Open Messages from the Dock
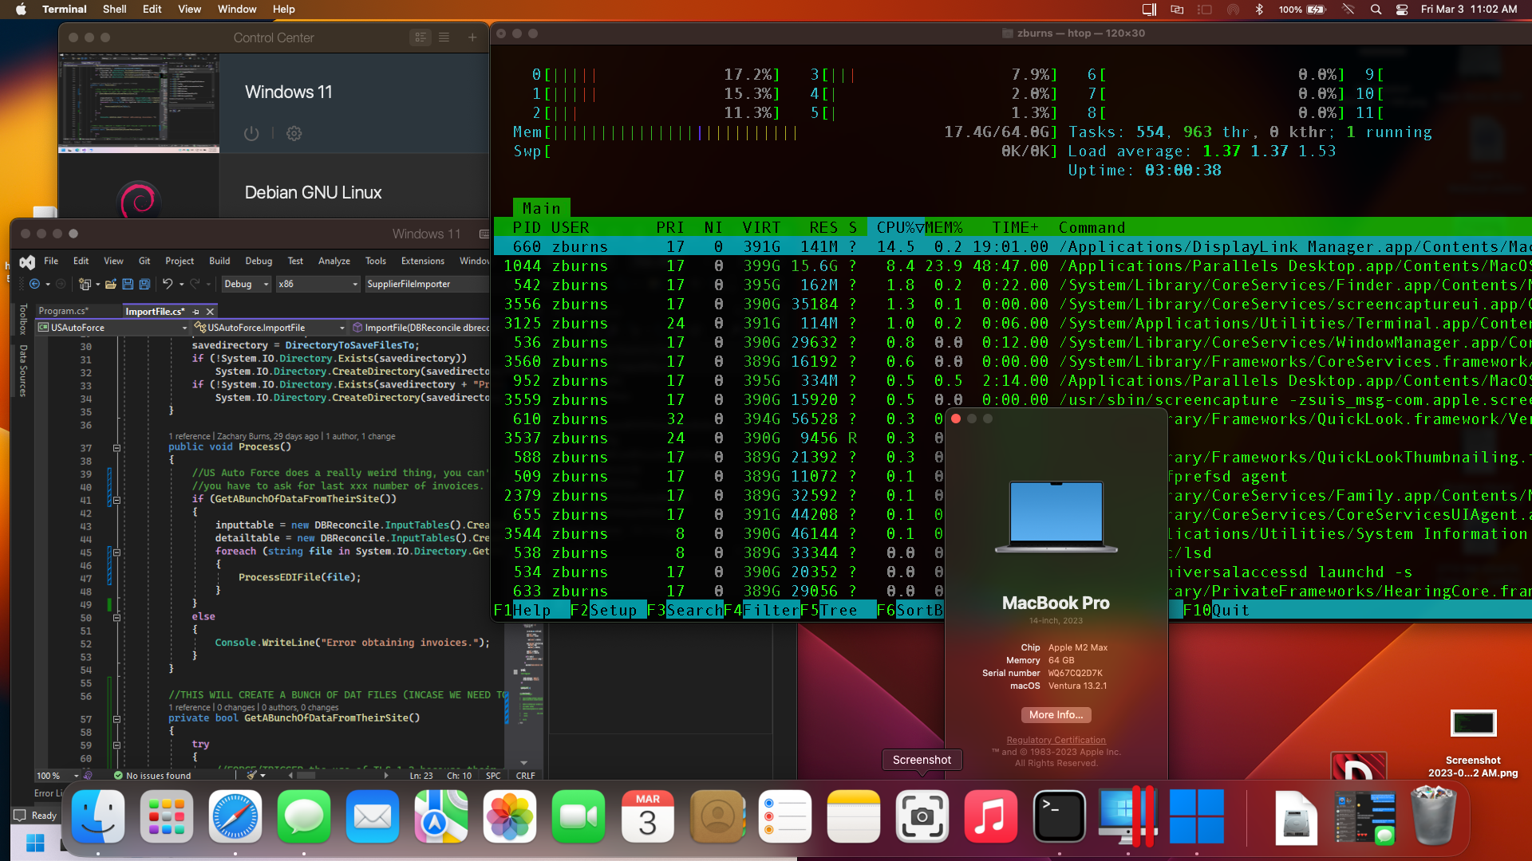 (x=304, y=816)
